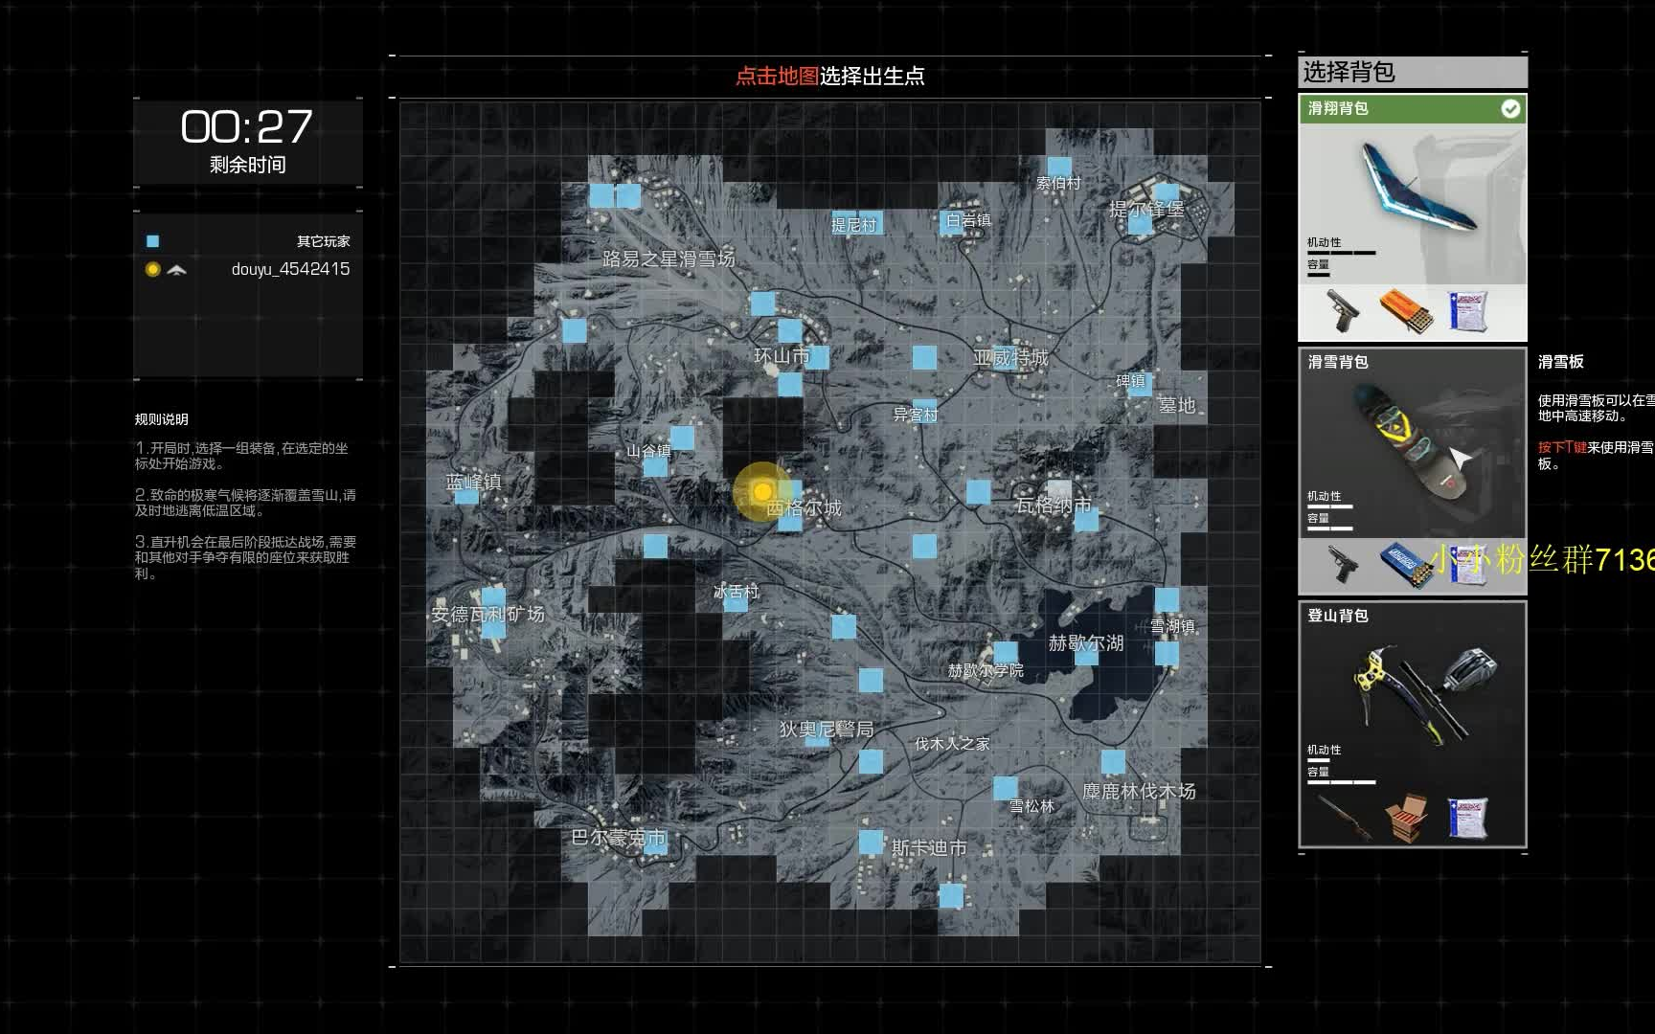
Task: Select 蓝峰镇 on the map
Action: [x=473, y=482]
